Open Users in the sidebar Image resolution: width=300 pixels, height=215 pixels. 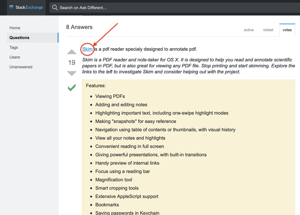15,57
